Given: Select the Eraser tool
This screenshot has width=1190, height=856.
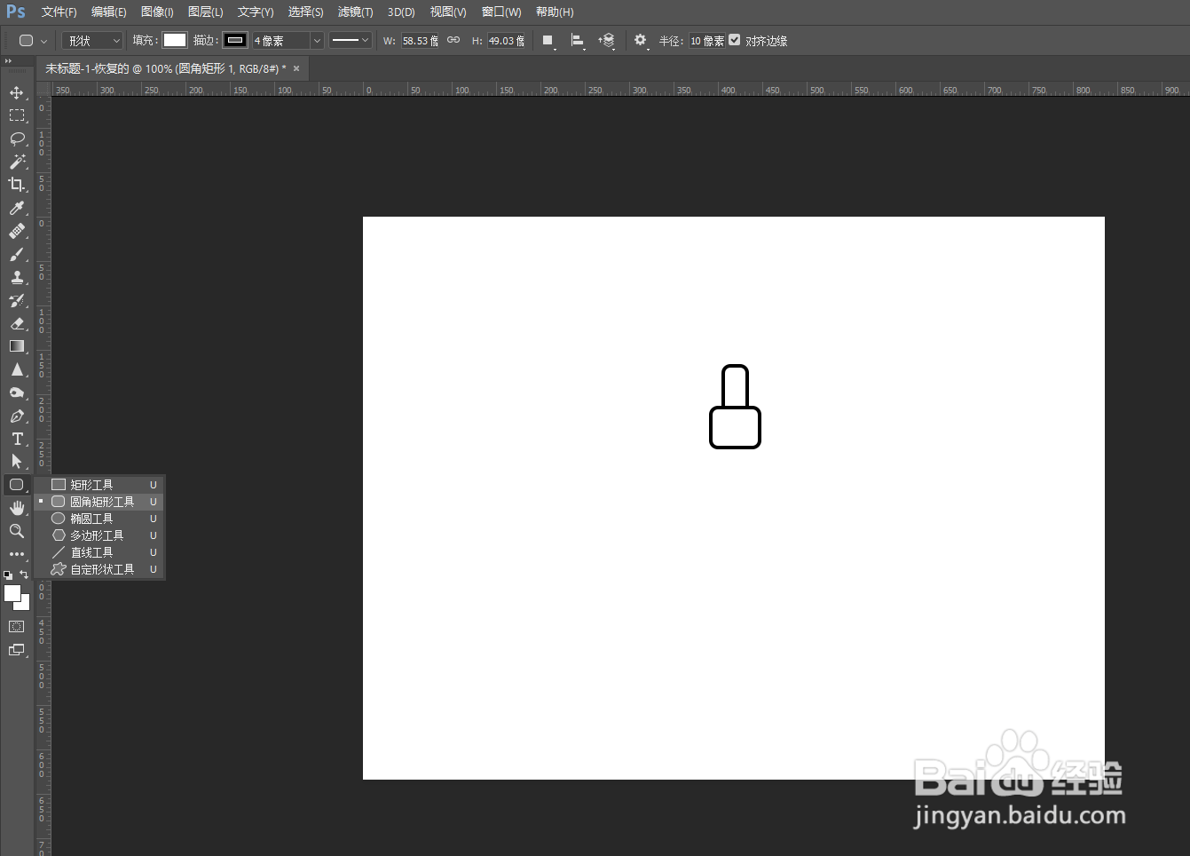Looking at the screenshot, I should 17,323.
